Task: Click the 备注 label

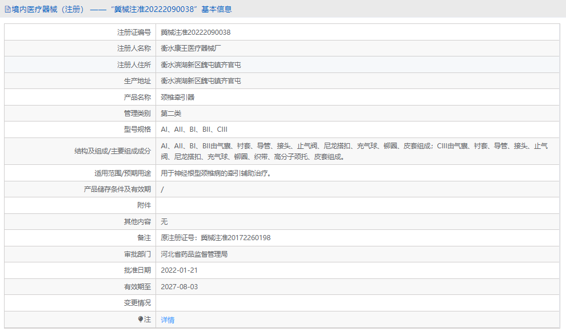Action: 144,238
